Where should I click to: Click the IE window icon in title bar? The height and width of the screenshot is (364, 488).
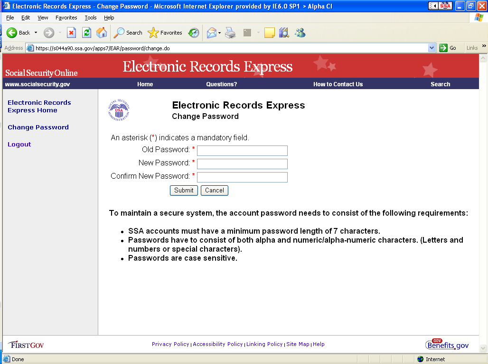click(6, 6)
